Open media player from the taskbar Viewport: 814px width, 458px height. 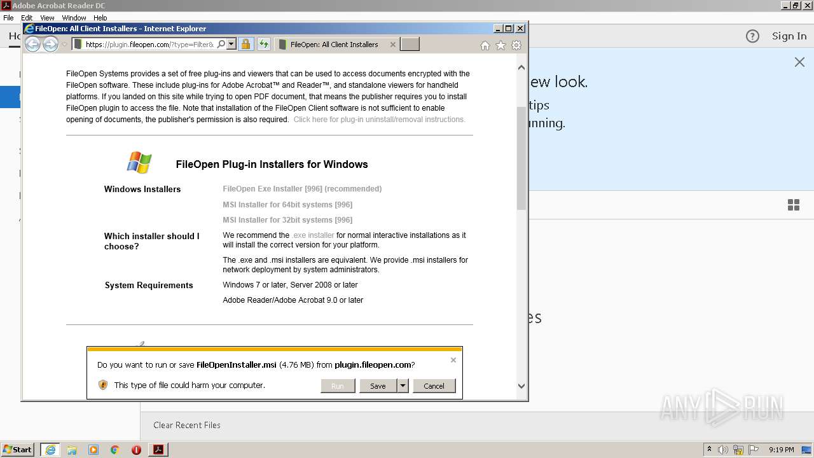[93, 450]
